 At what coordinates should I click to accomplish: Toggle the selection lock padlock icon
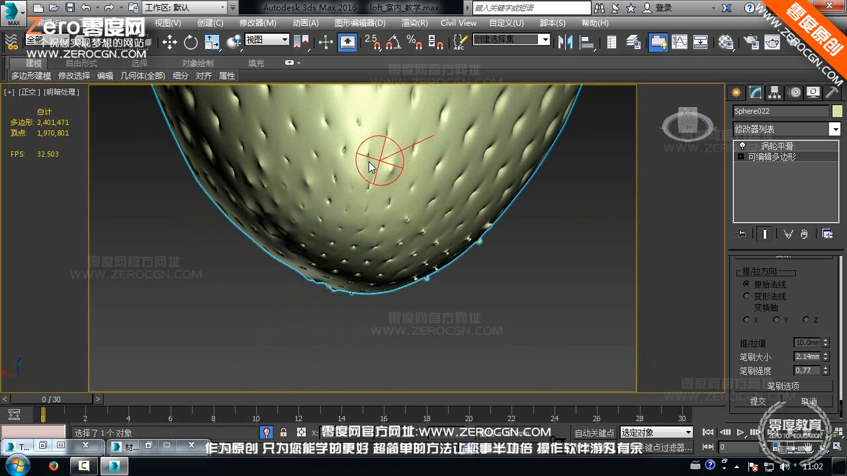pos(283,432)
